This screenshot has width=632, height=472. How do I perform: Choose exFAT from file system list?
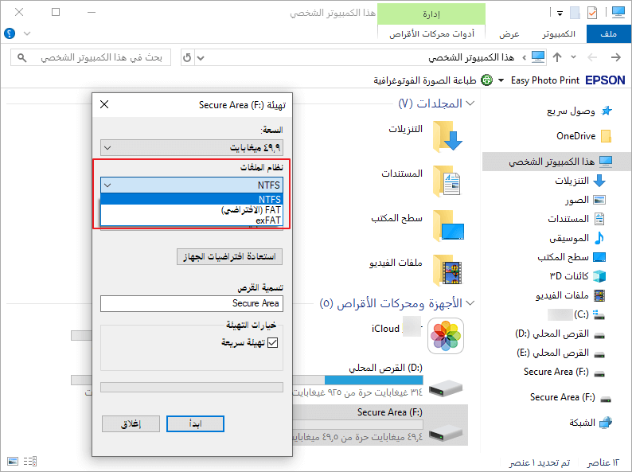[192, 220]
